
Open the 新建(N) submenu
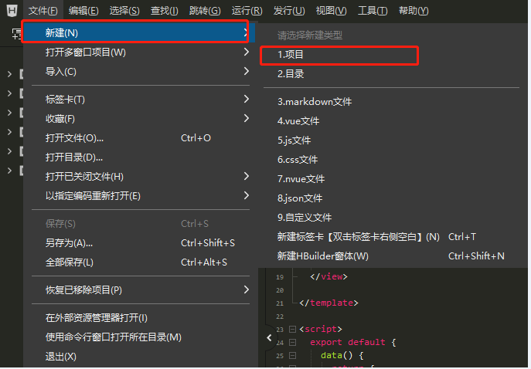135,32
